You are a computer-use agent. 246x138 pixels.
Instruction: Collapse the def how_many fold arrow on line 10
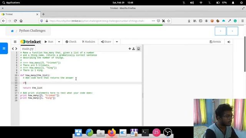tap(18, 76)
